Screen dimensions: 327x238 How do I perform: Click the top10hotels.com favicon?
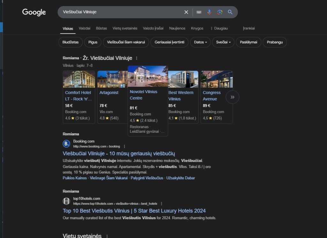[66, 201]
